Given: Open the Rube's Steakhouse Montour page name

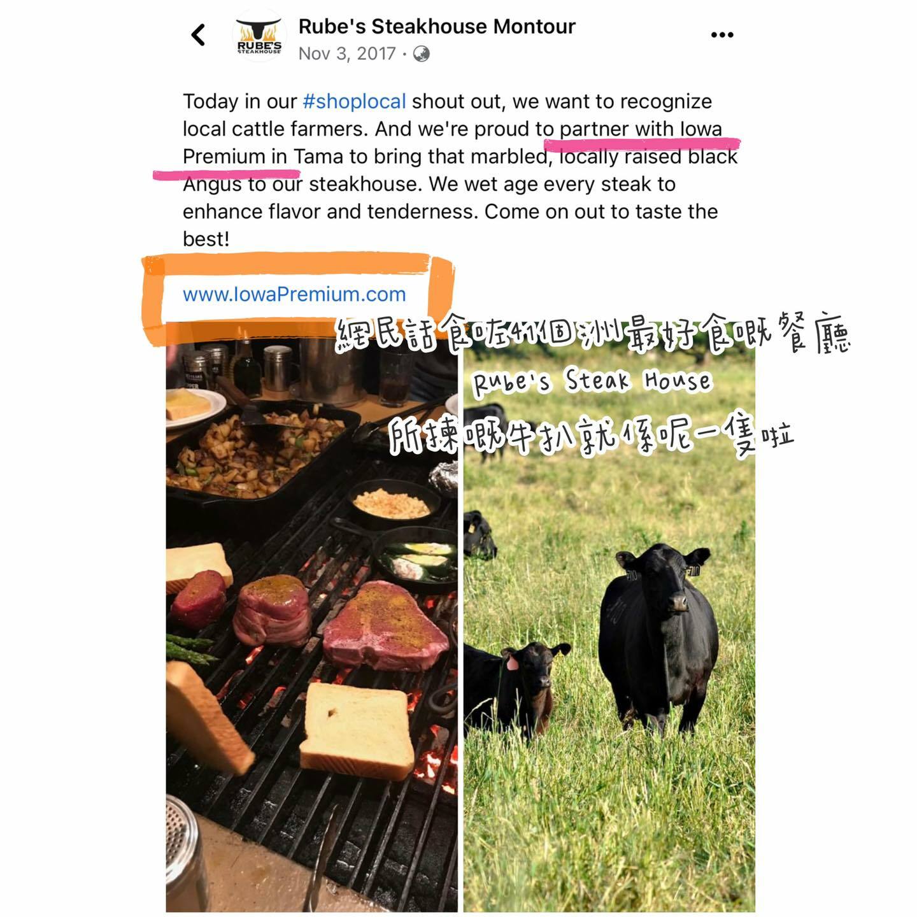Looking at the screenshot, I should point(437,26).
